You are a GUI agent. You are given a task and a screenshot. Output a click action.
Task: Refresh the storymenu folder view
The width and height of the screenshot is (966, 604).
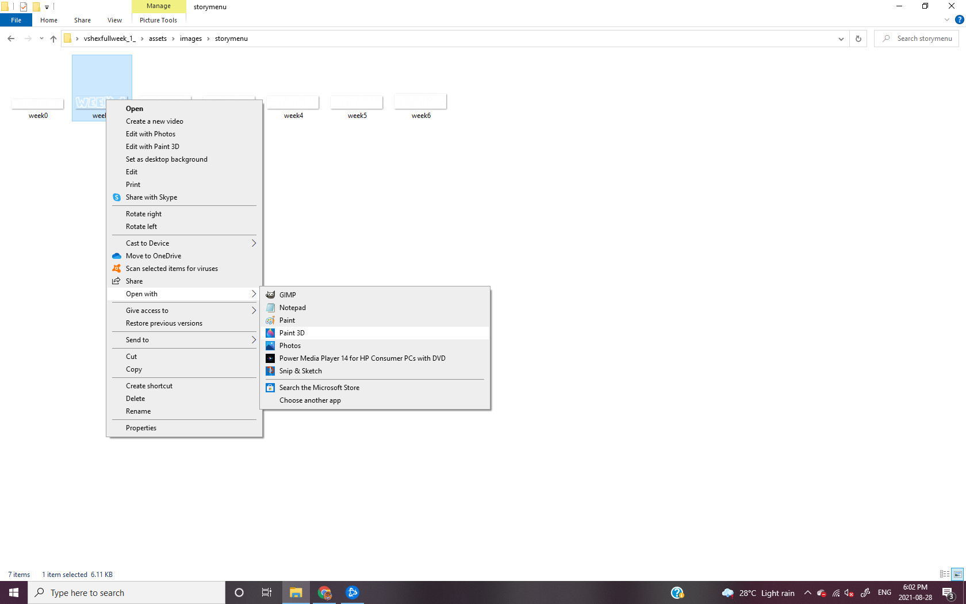(x=858, y=39)
